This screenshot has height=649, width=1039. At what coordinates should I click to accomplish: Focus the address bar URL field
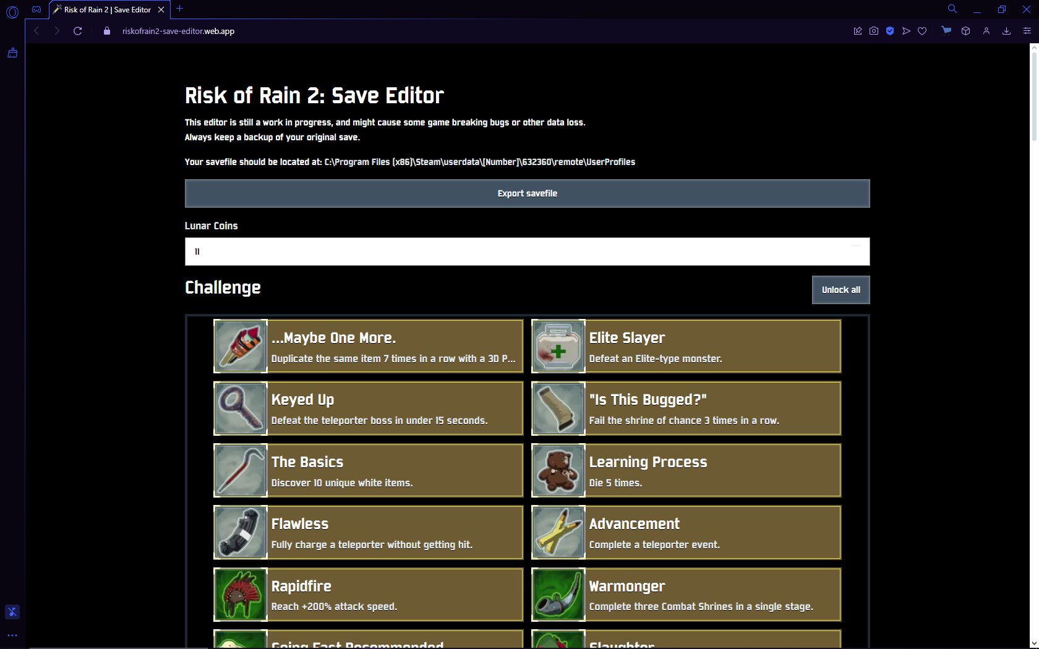tap(178, 31)
